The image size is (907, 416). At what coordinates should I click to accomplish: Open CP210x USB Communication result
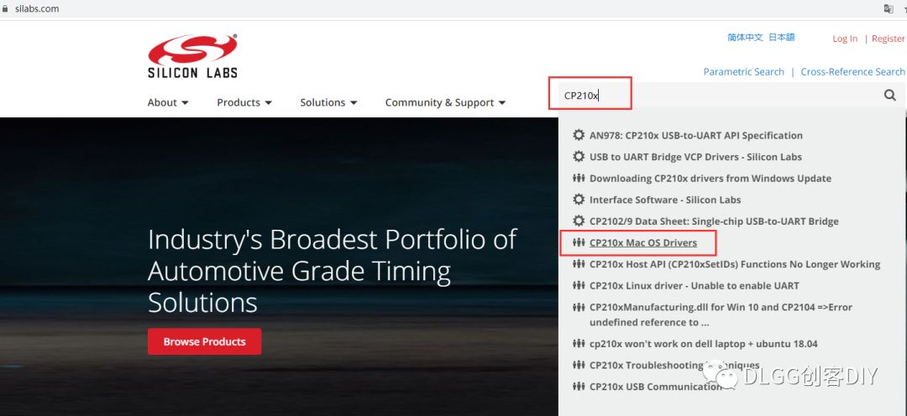coord(656,386)
